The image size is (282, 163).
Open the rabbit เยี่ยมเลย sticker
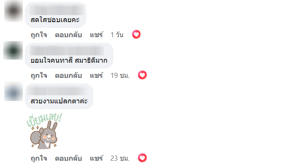tap(45, 131)
